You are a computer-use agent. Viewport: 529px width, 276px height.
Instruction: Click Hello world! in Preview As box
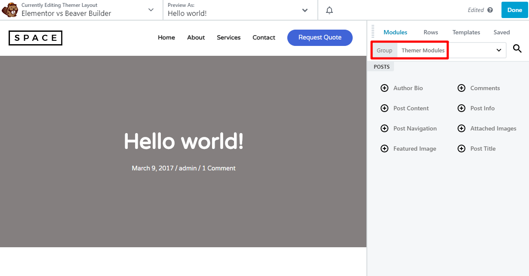click(187, 13)
